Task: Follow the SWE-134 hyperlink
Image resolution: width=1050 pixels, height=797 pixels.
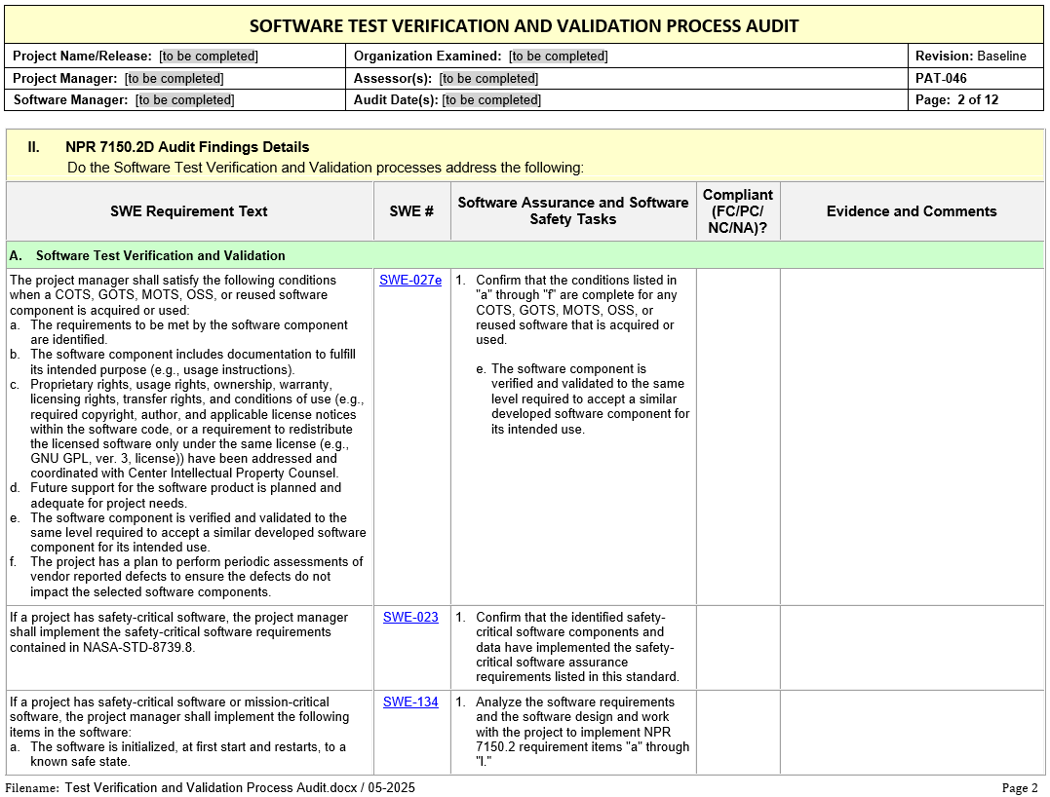Action: tap(410, 702)
